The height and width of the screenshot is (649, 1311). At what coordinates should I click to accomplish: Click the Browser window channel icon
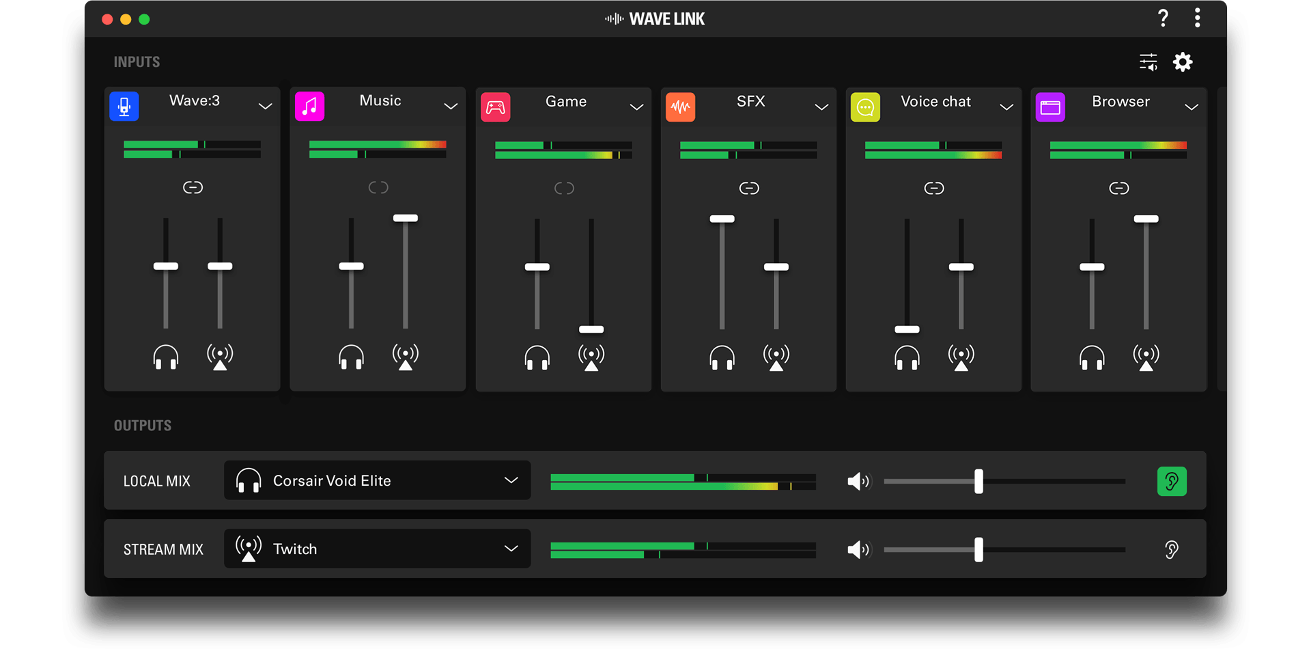1051,107
